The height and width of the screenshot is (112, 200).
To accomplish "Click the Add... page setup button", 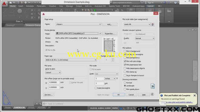I will 110,24.
